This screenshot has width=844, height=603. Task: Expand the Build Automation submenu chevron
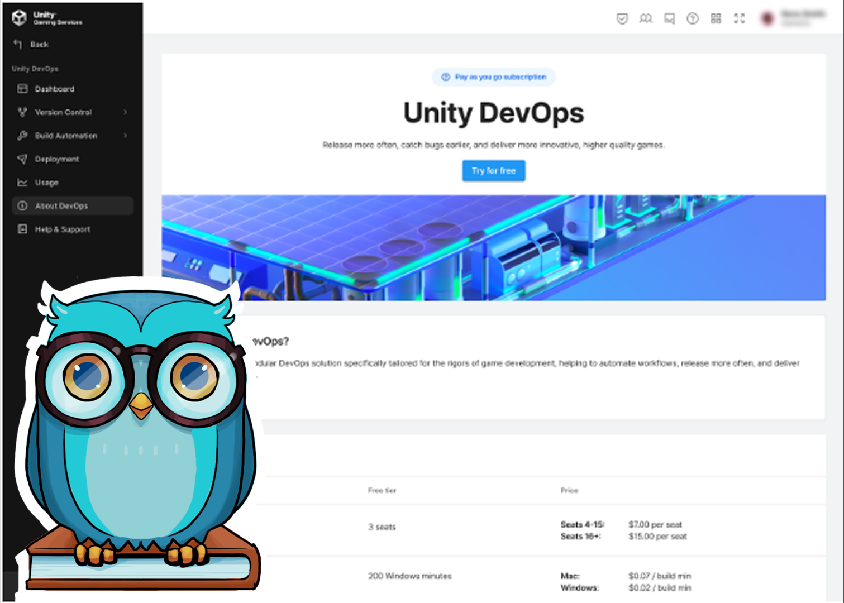pos(125,136)
